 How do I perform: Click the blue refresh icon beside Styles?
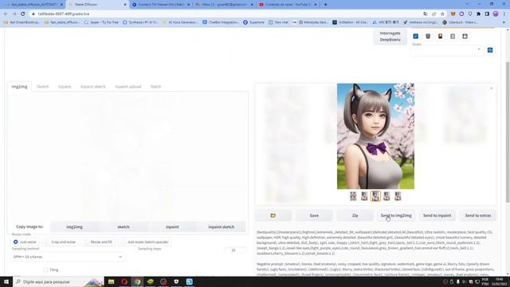(490, 50)
